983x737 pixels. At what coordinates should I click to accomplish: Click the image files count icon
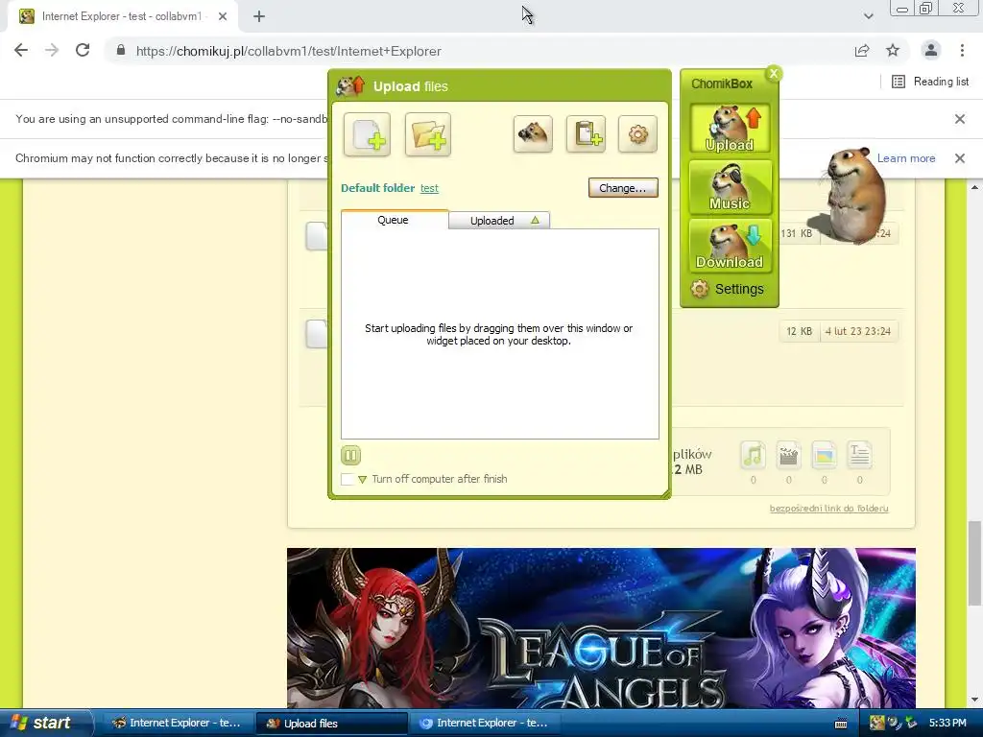click(x=824, y=456)
